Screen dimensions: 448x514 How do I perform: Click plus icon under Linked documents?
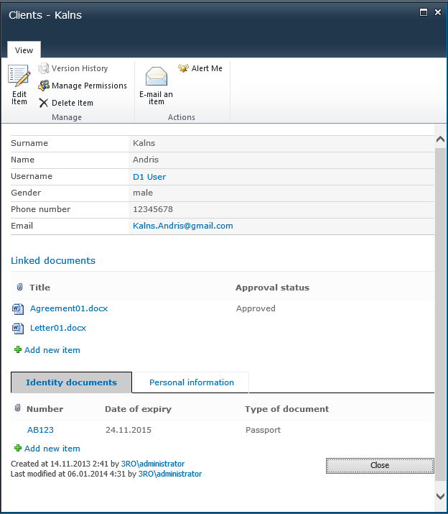(18, 350)
